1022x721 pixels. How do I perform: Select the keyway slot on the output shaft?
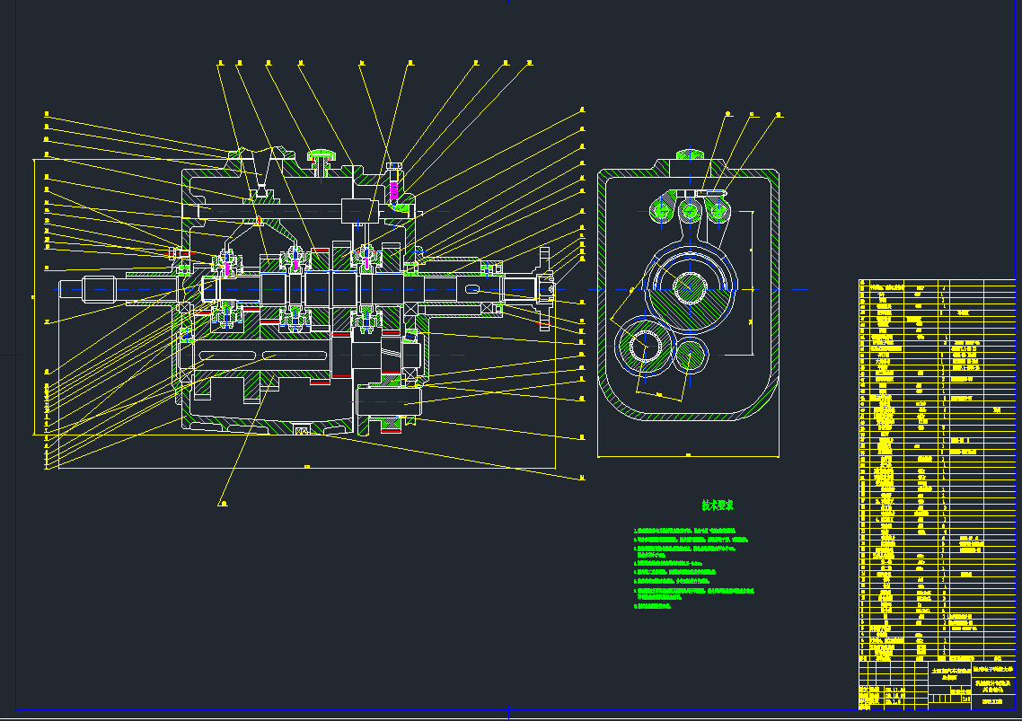[472, 288]
